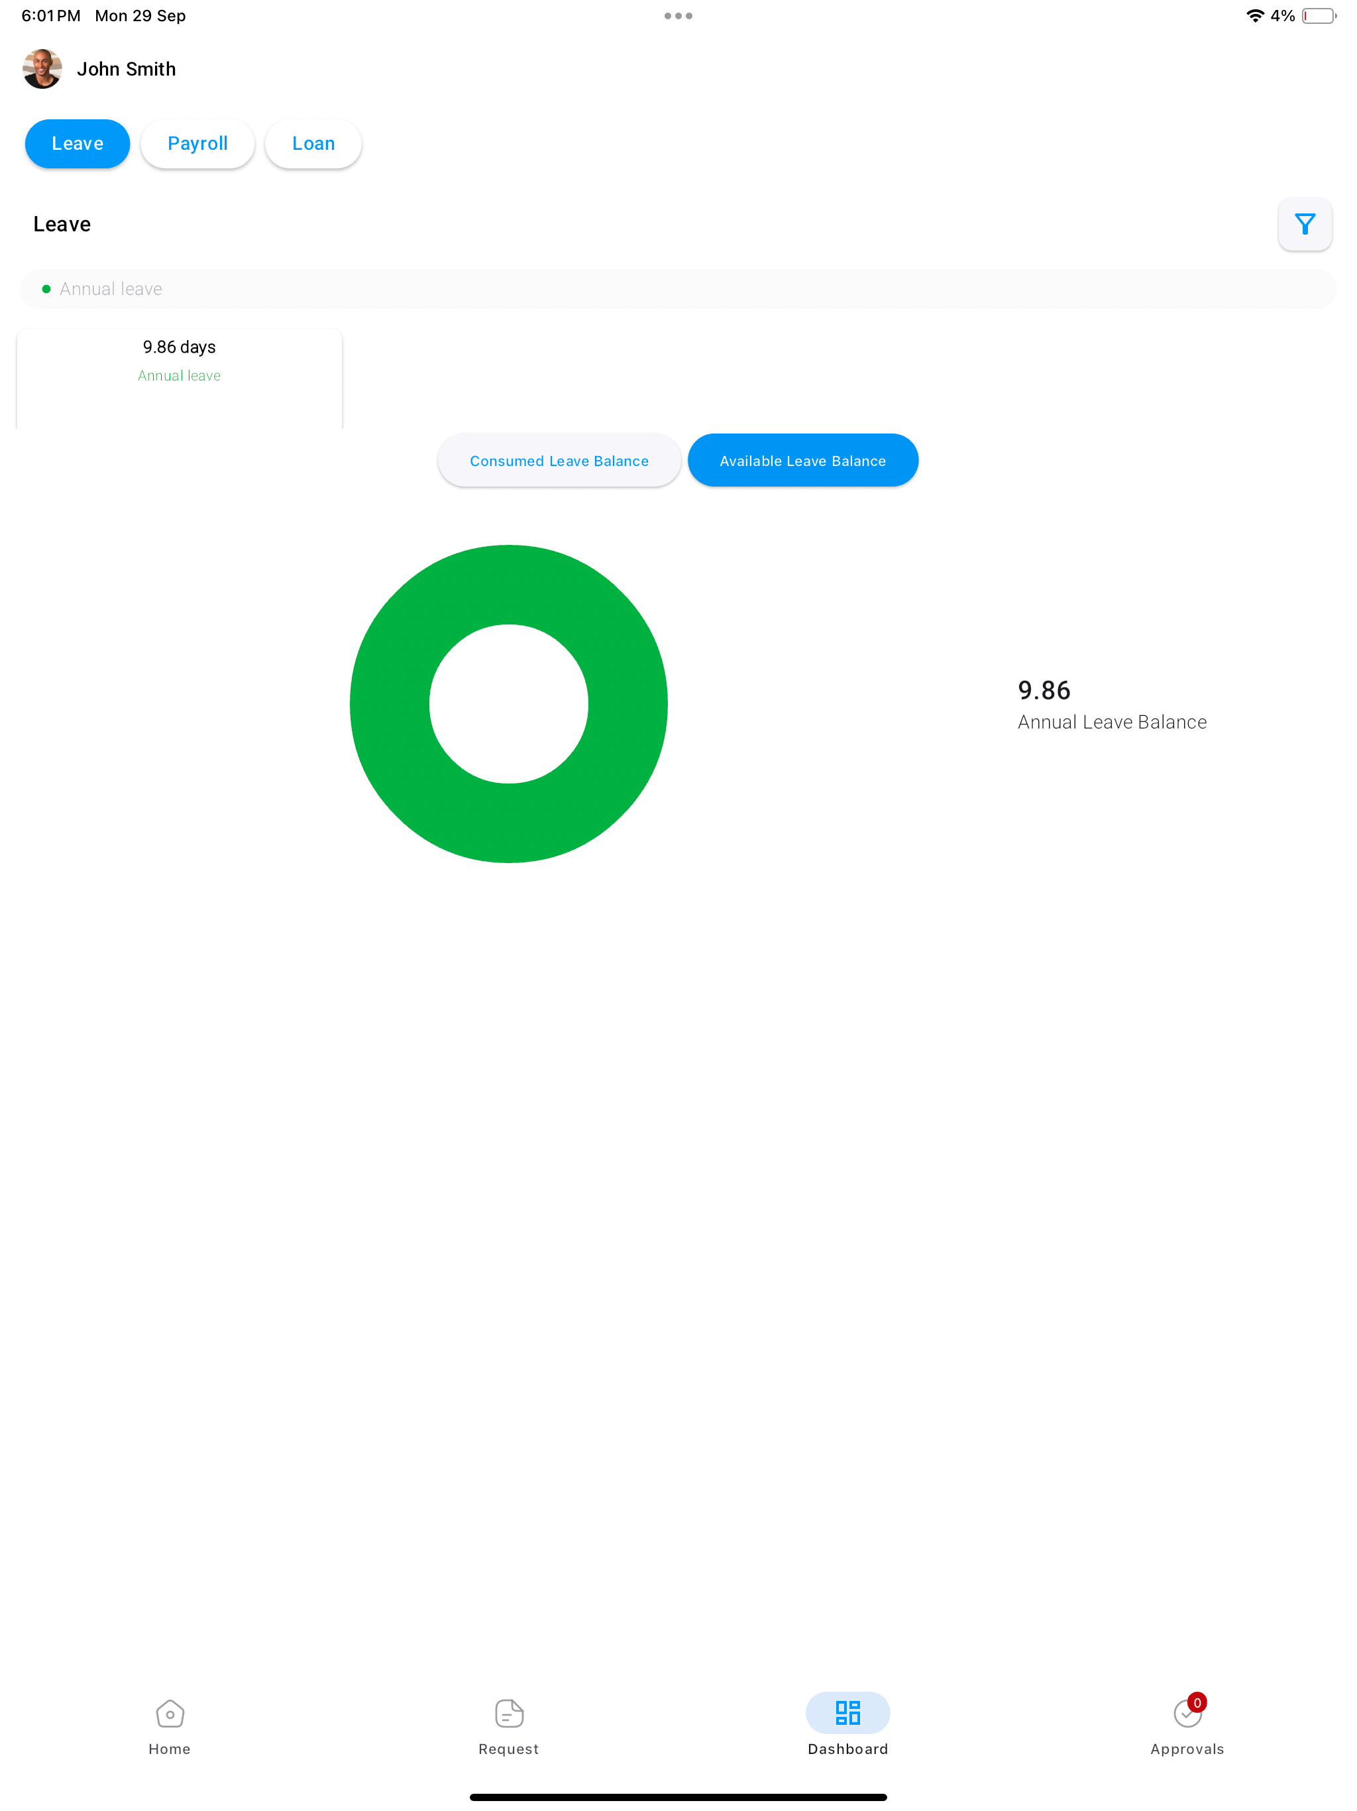Tap the 6:01 PM clock in status bar
The width and height of the screenshot is (1357, 1811).
point(51,15)
